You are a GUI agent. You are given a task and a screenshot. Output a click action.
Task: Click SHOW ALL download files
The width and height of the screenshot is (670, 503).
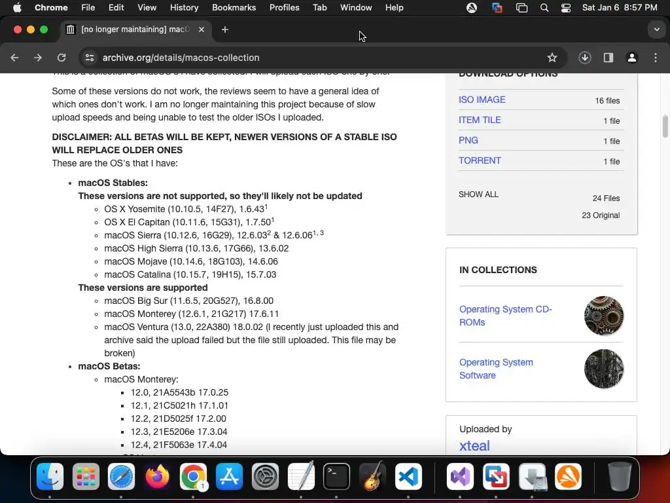coord(478,195)
